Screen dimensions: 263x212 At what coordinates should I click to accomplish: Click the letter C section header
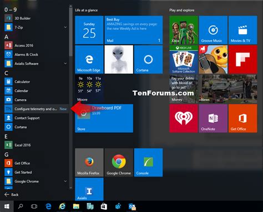tap(6, 73)
